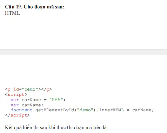
Task: Click the line 'var carName = "KMA";'
Action: [38, 100]
